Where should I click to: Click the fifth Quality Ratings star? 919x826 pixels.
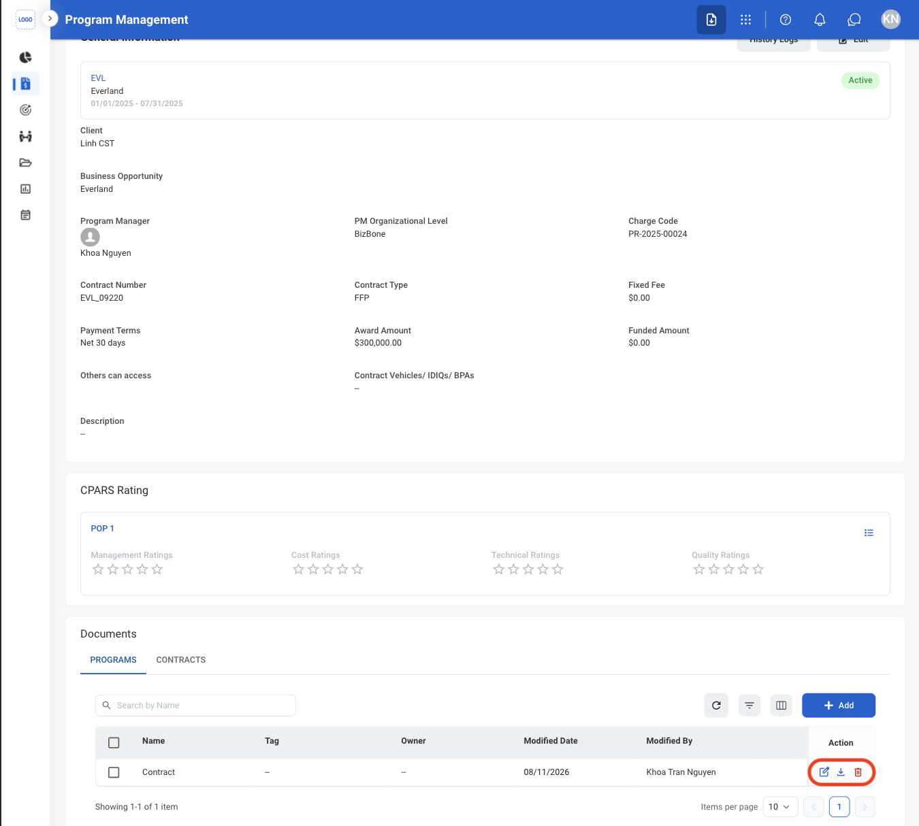[758, 569]
